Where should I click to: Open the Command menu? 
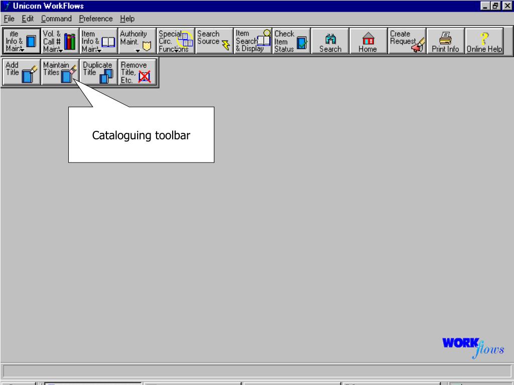[x=56, y=19]
